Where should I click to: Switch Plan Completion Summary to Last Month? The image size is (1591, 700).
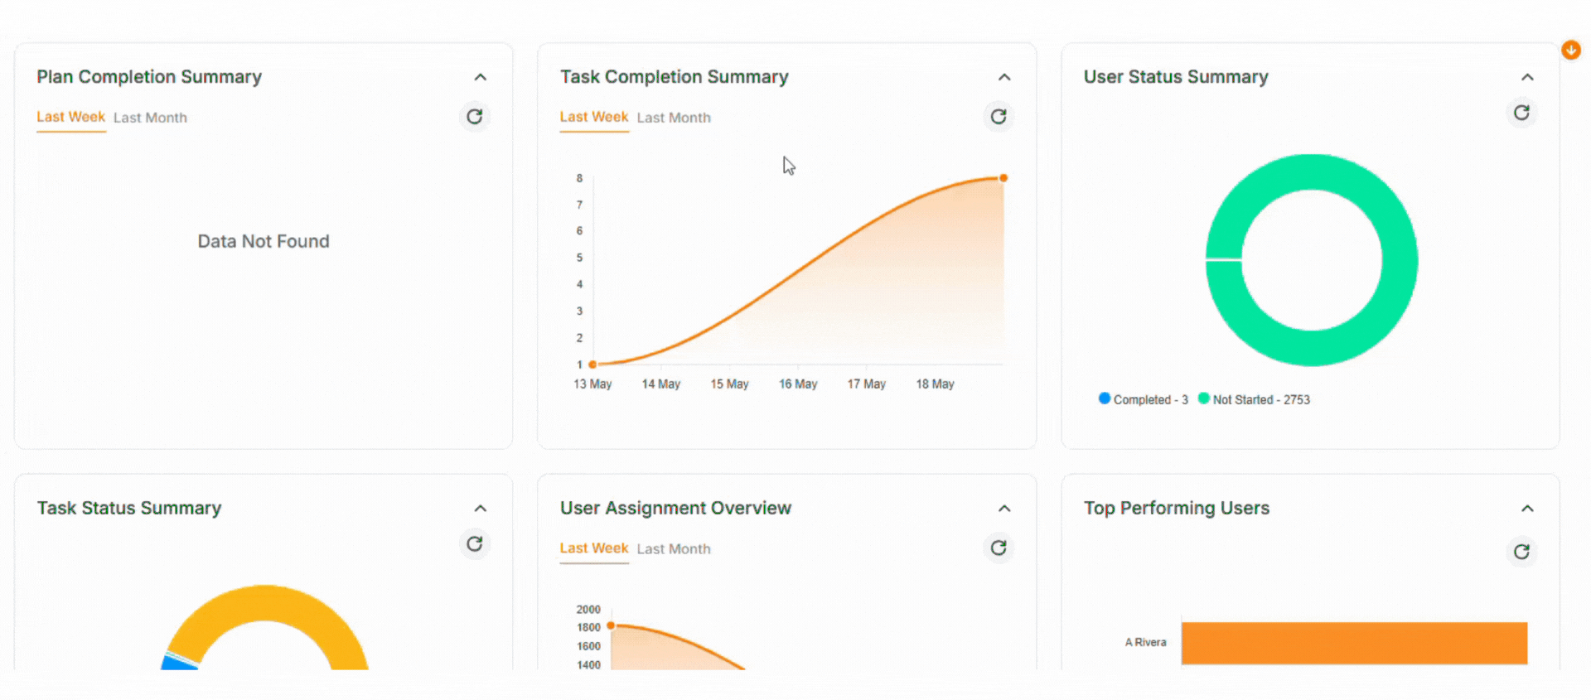coord(150,118)
